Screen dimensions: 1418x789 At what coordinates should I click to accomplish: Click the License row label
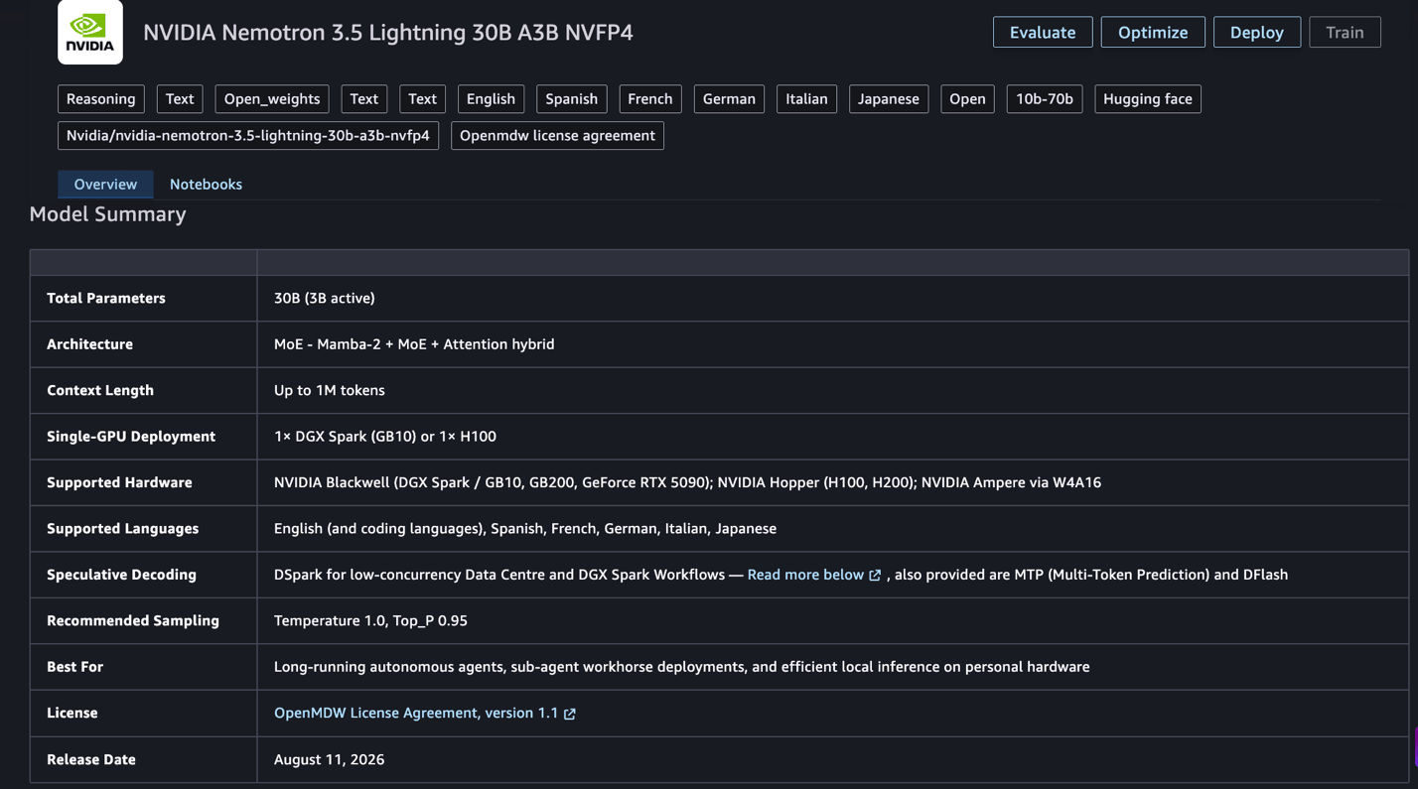tap(72, 713)
